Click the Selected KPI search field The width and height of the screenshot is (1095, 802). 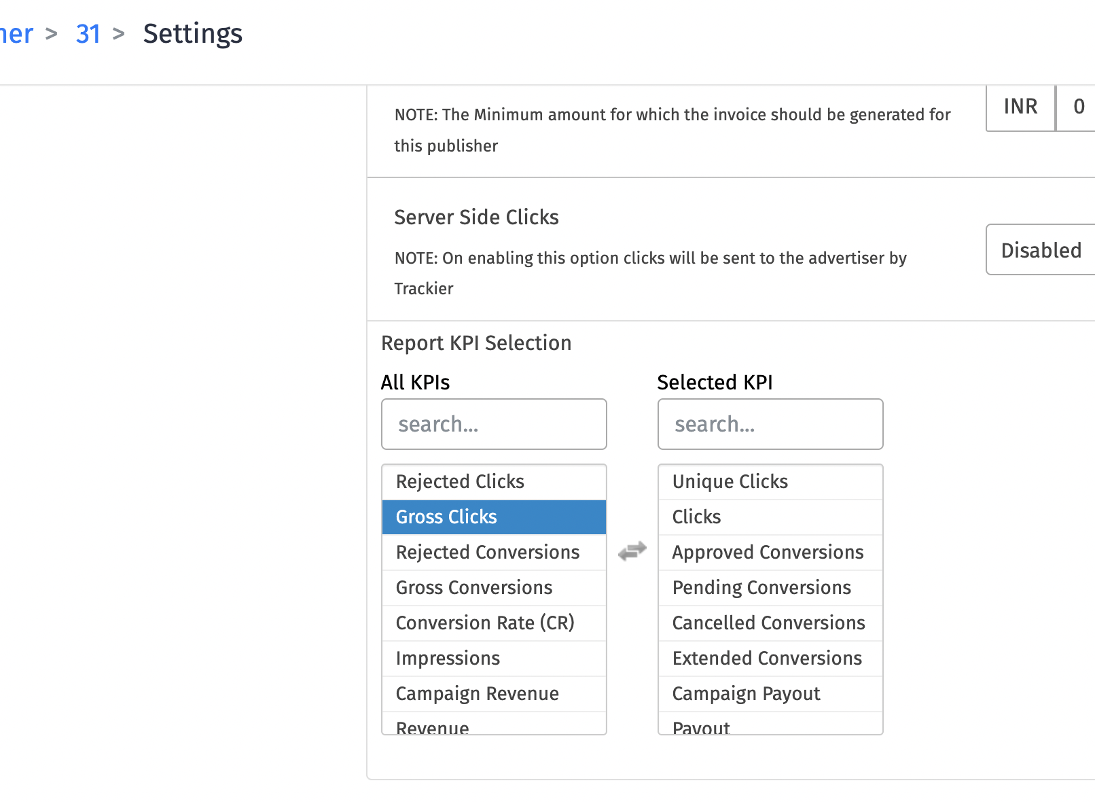(770, 424)
